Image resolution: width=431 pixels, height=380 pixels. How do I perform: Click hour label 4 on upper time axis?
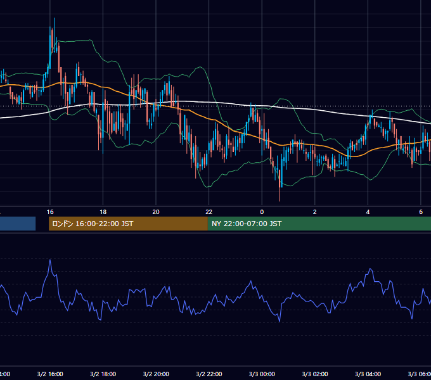[368, 212]
